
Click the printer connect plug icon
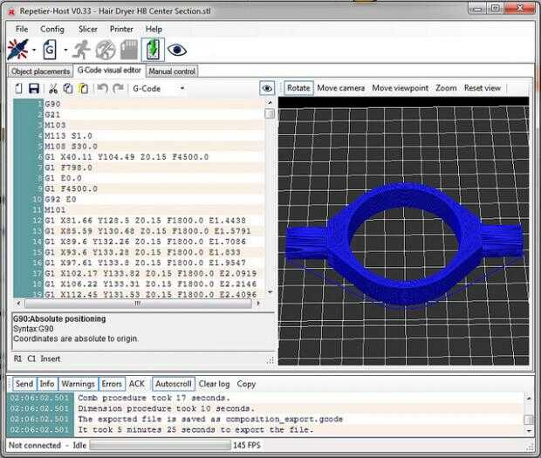click(17, 50)
